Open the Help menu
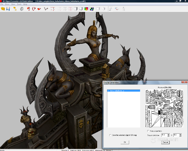The height and width of the screenshot is (151, 188). [x=25, y=4]
